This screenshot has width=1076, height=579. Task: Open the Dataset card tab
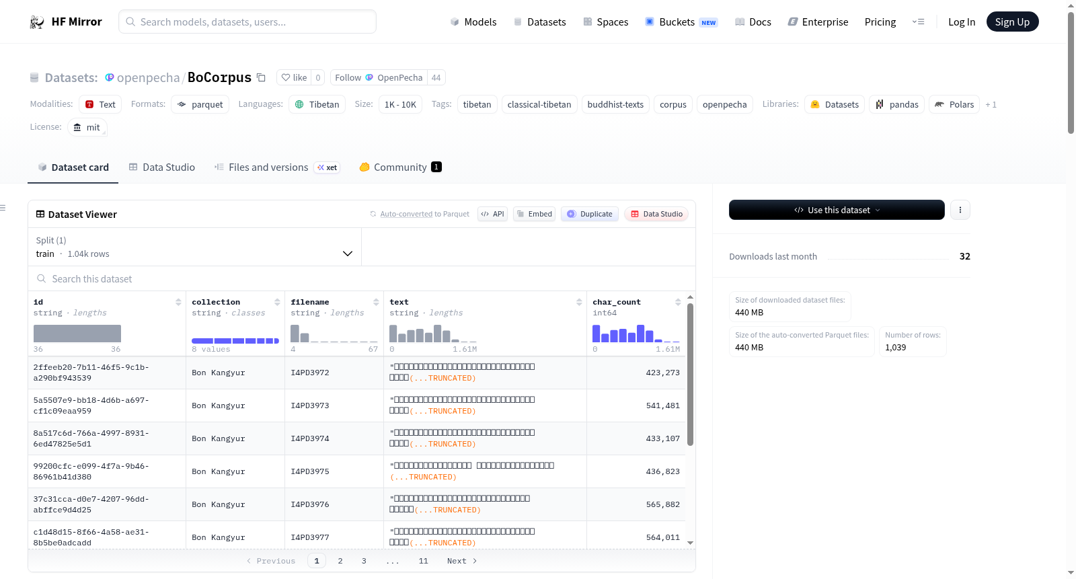(73, 167)
